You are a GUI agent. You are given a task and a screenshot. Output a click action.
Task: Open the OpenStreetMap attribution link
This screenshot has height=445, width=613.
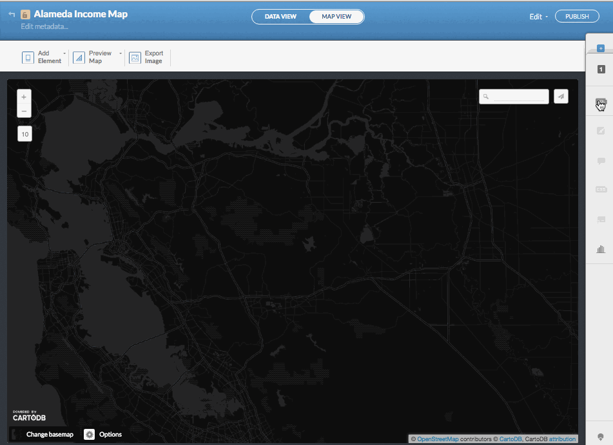pyautogui.click(x=437, y=438)
